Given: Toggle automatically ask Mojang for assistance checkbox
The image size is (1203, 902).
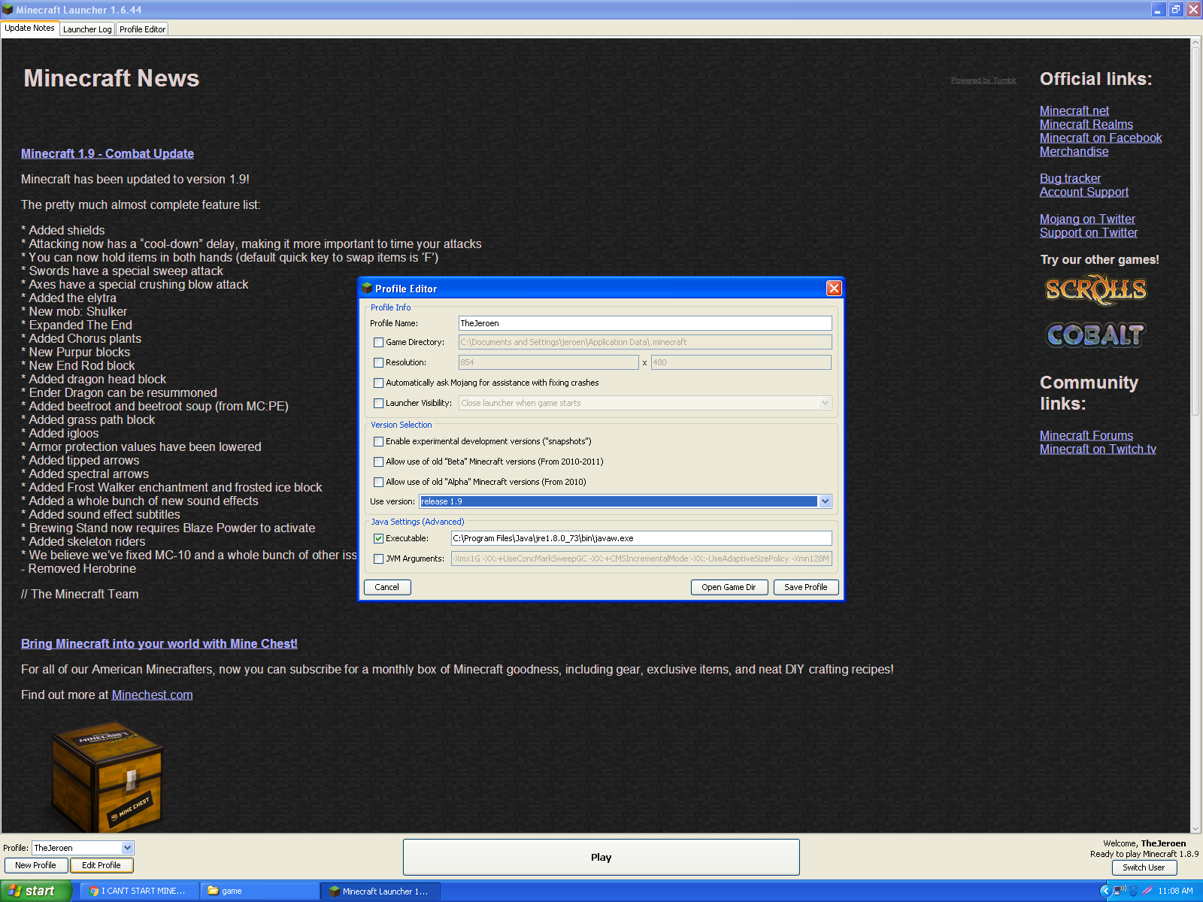Looking at the screenshot, I should coord(378,383).
